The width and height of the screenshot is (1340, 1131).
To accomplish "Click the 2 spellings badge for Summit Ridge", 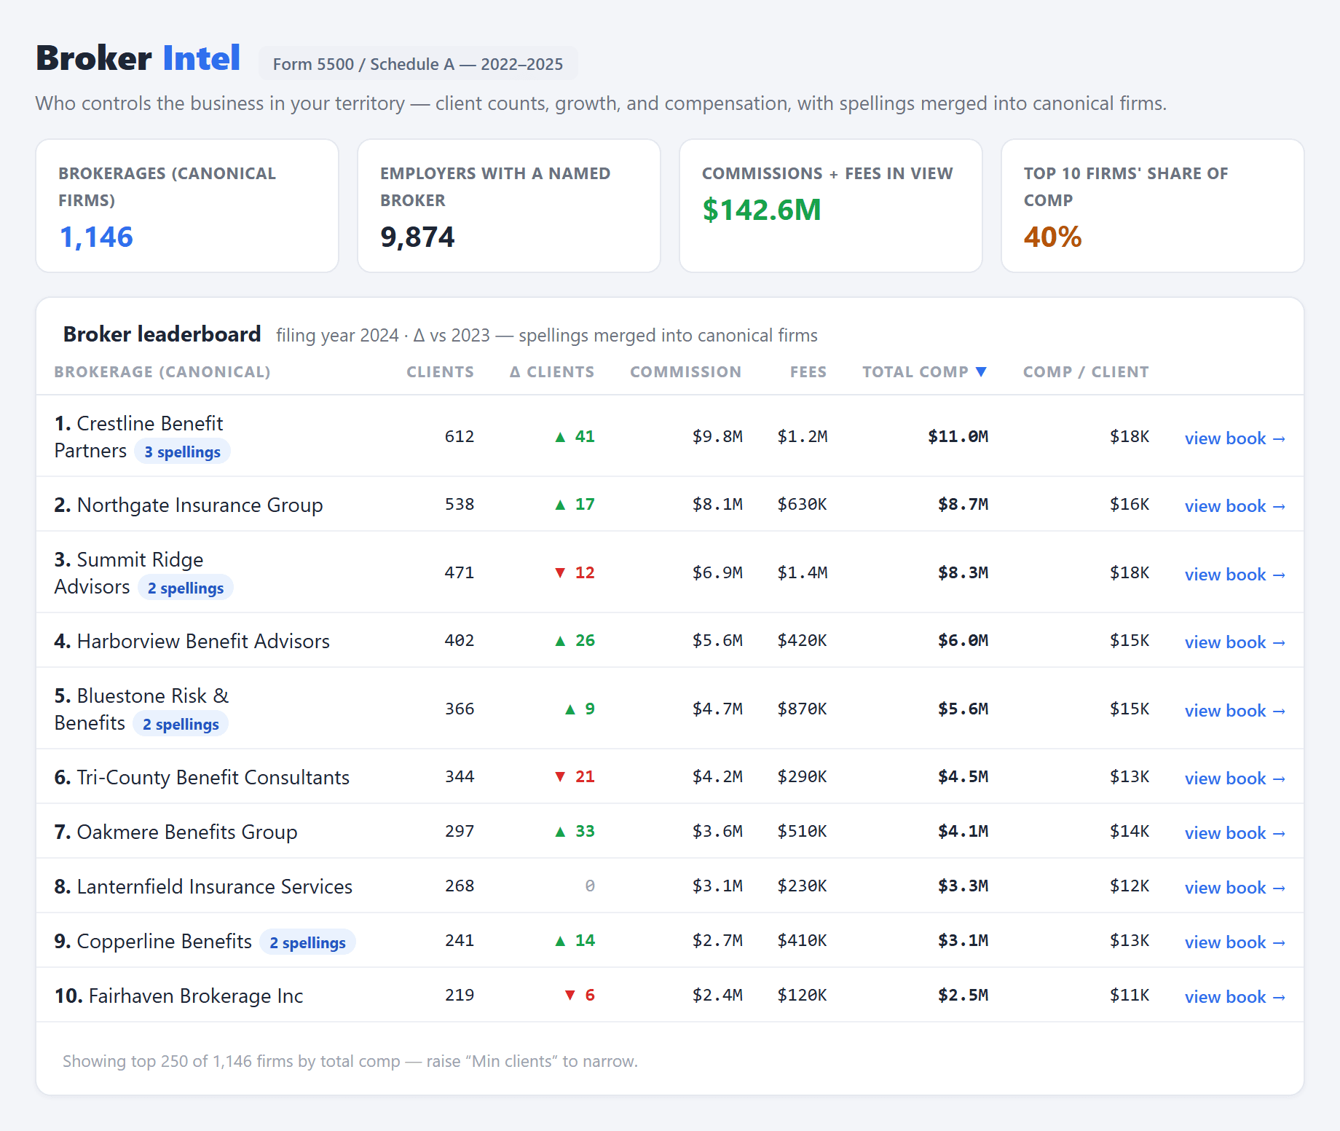I will [186, 588].
